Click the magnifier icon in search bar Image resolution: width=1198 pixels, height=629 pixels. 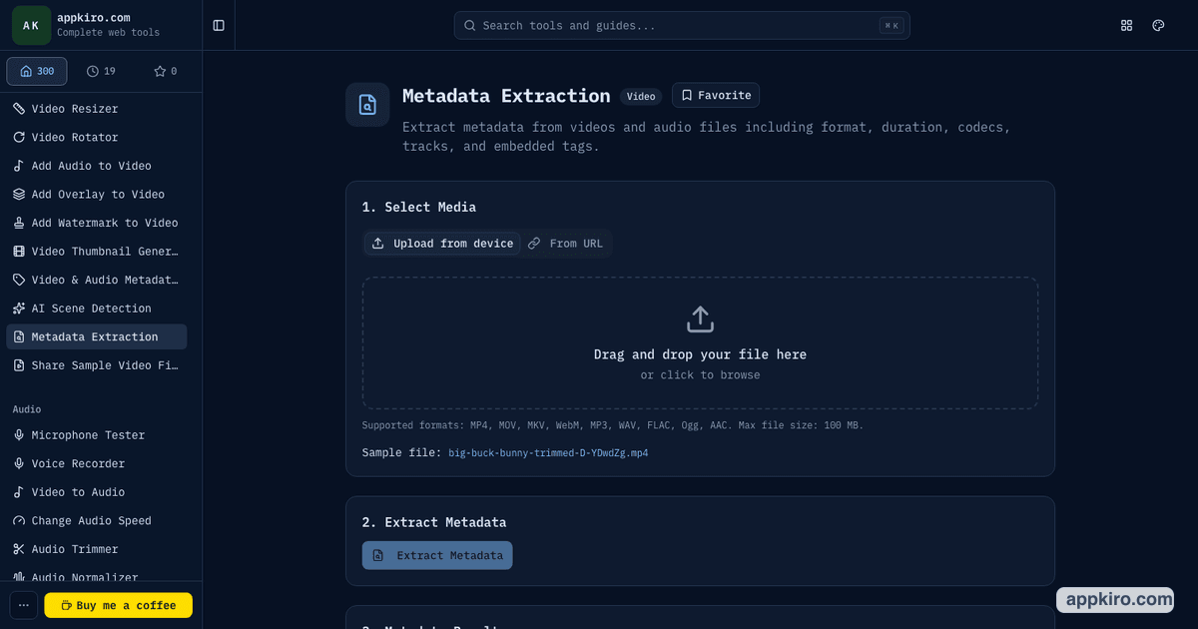click(x=470, y=25)
